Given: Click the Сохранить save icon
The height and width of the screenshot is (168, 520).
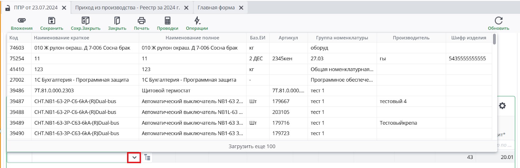Looking at the screenshot, I should click(51, 21).
